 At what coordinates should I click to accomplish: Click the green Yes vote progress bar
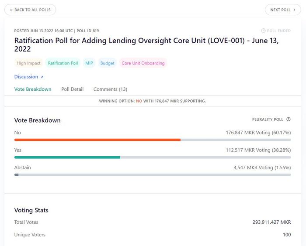[x=67, y=157]
